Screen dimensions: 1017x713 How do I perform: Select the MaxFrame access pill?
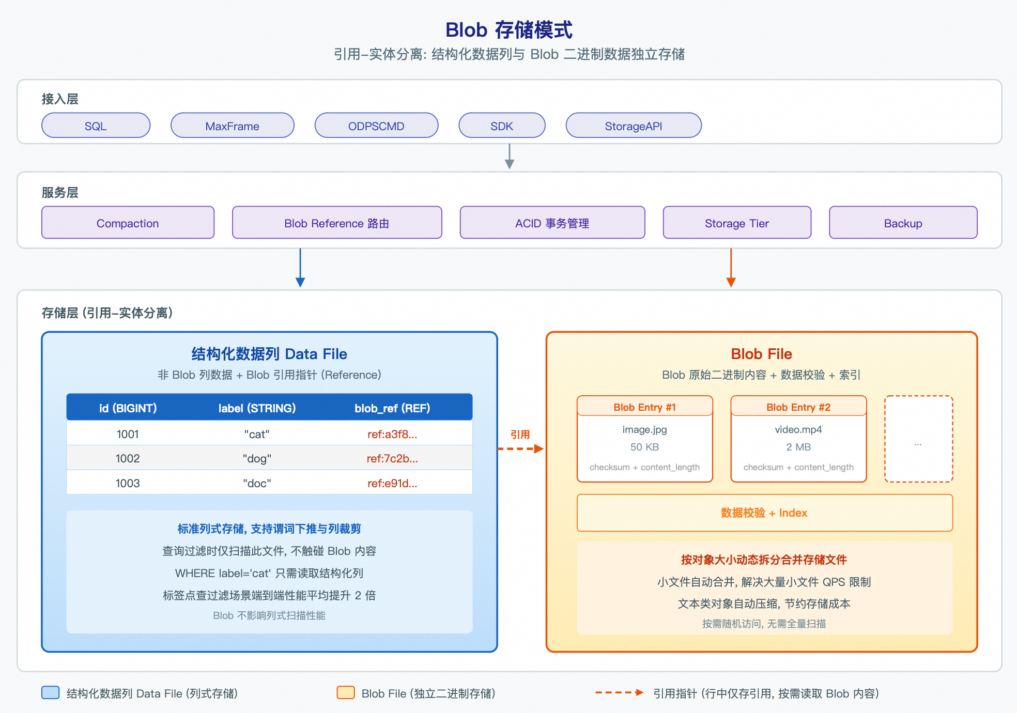point(233,126)
